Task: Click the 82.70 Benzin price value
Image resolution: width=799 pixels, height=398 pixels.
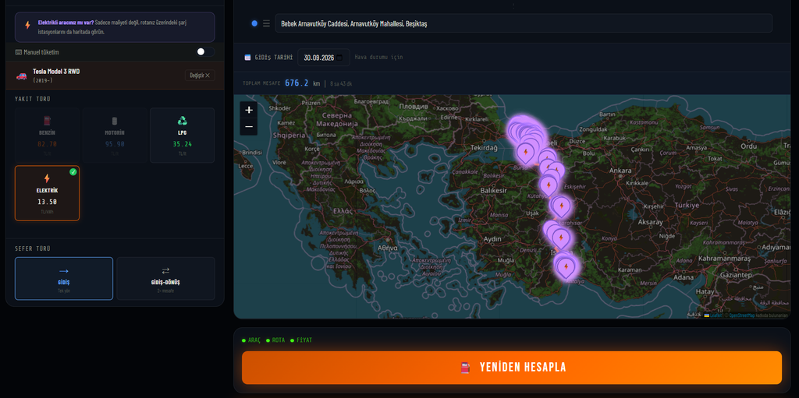Action: point(47,144)
